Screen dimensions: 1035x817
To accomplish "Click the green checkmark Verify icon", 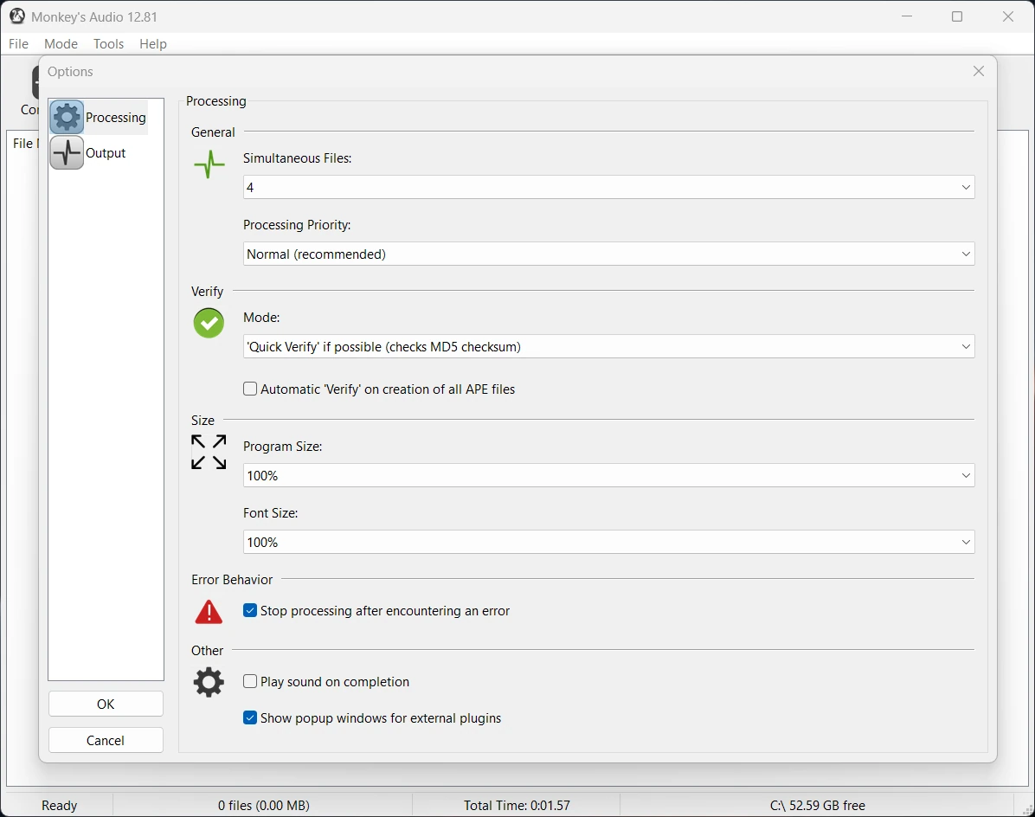I will (209, 324).
